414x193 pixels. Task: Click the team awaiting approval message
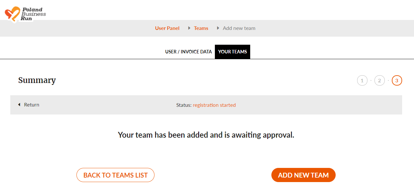(x=206, y=135)
